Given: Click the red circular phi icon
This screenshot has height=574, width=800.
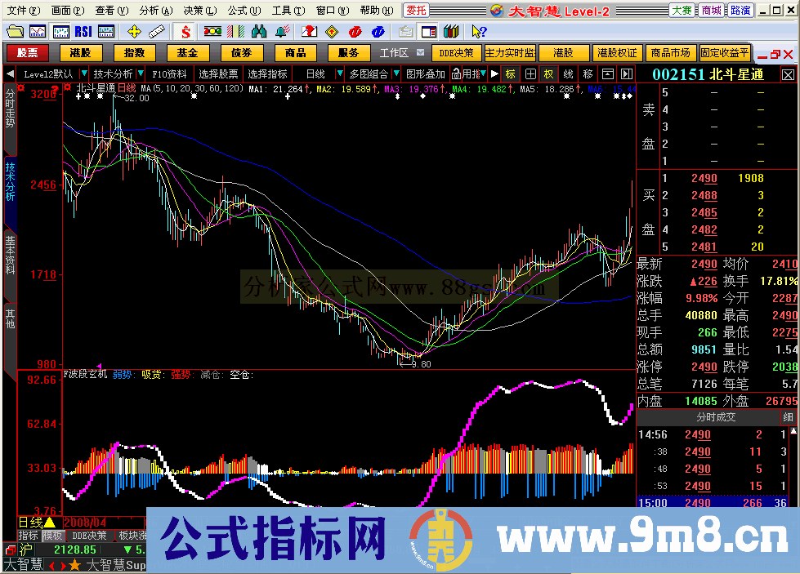Looking at the screenshot, I should 355,32.
